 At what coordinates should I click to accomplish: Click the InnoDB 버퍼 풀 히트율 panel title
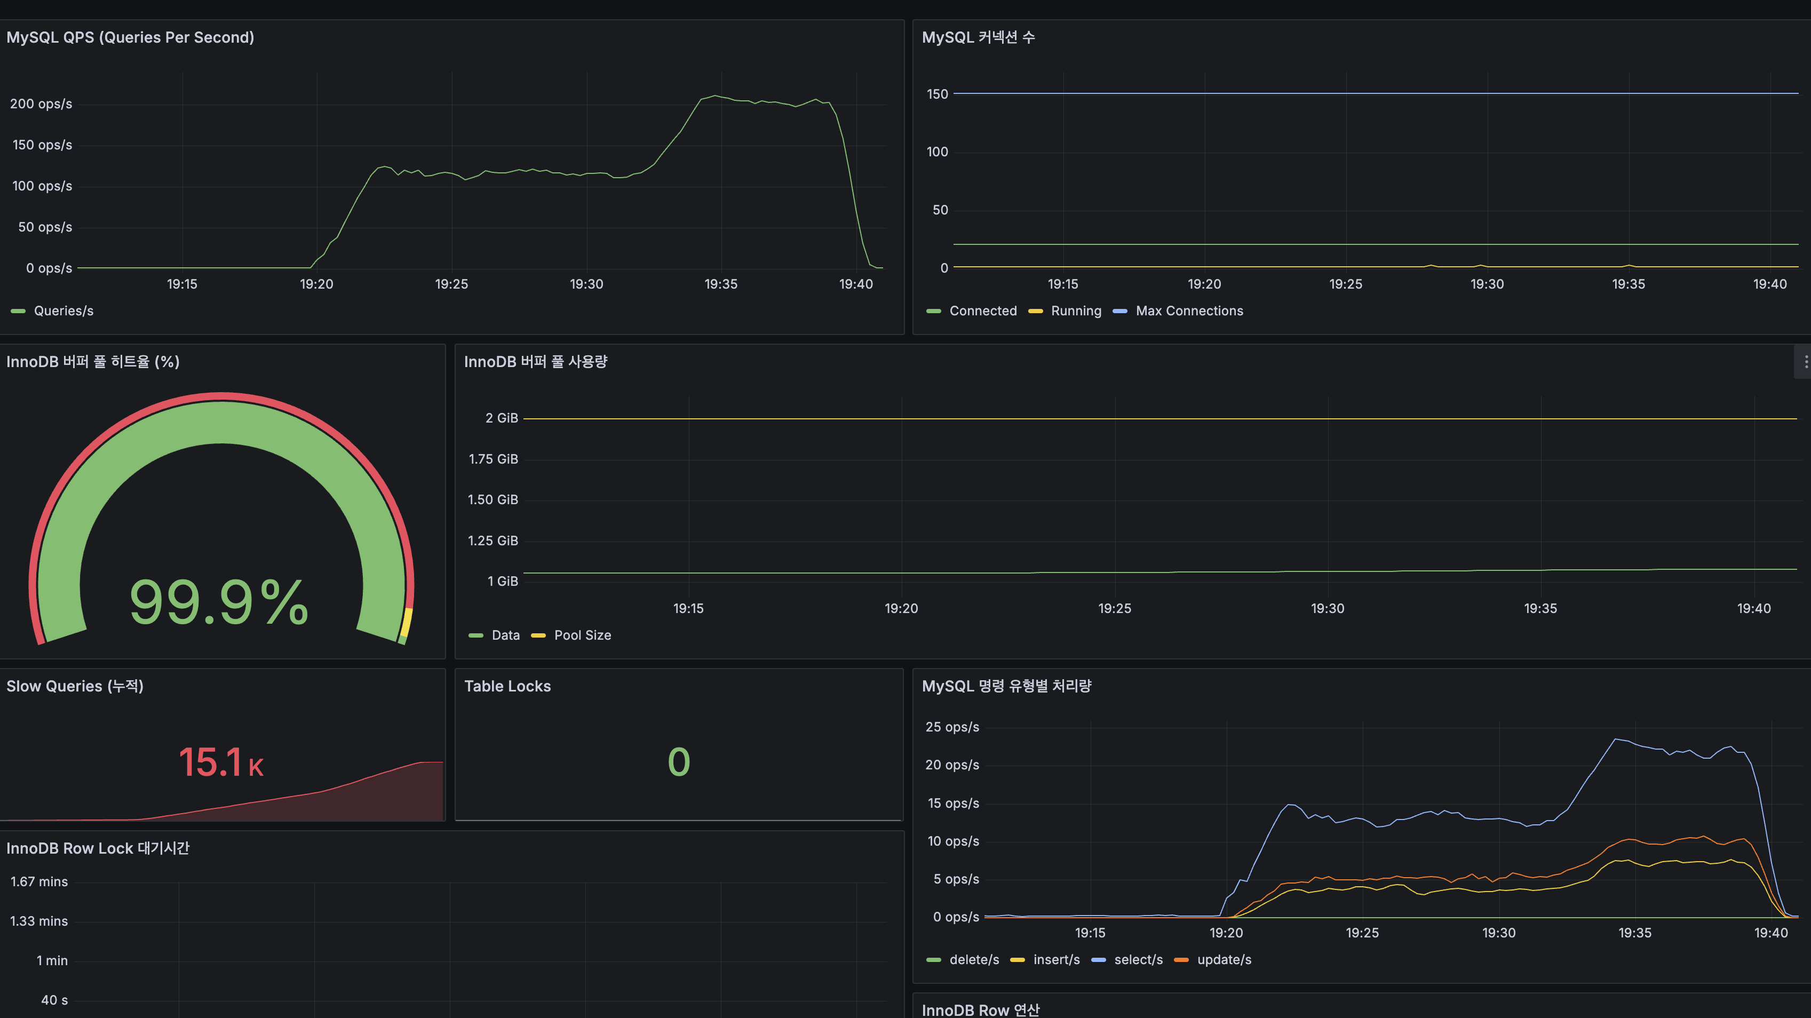tap(93, 361)
